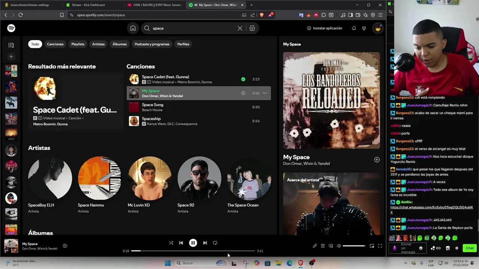Filter by Podcasts y programas
The height and width of the screenshot is (269, 479).
click(x=152, y=44)
